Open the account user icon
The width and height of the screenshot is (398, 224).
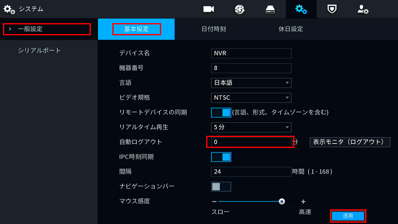(x=363, y=9)
